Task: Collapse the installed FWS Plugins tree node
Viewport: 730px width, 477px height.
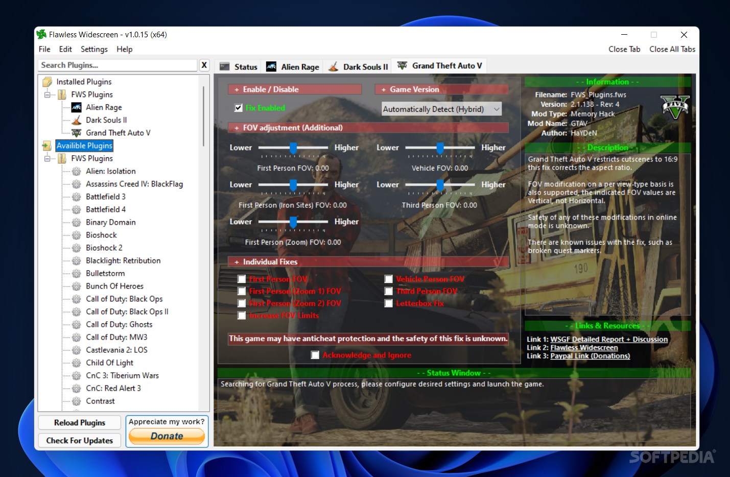Action: coord(48,94)
